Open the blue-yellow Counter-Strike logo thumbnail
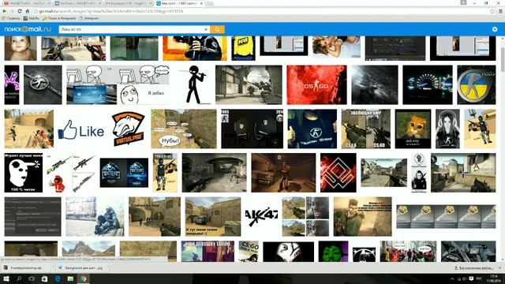This screenshot has height=284, width=505. coord(476,84)
